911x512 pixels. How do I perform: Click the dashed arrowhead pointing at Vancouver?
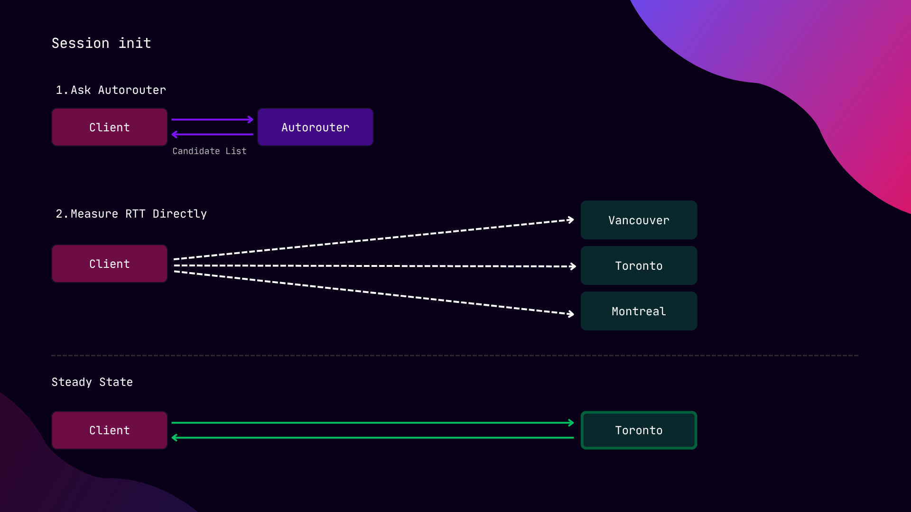571,219
